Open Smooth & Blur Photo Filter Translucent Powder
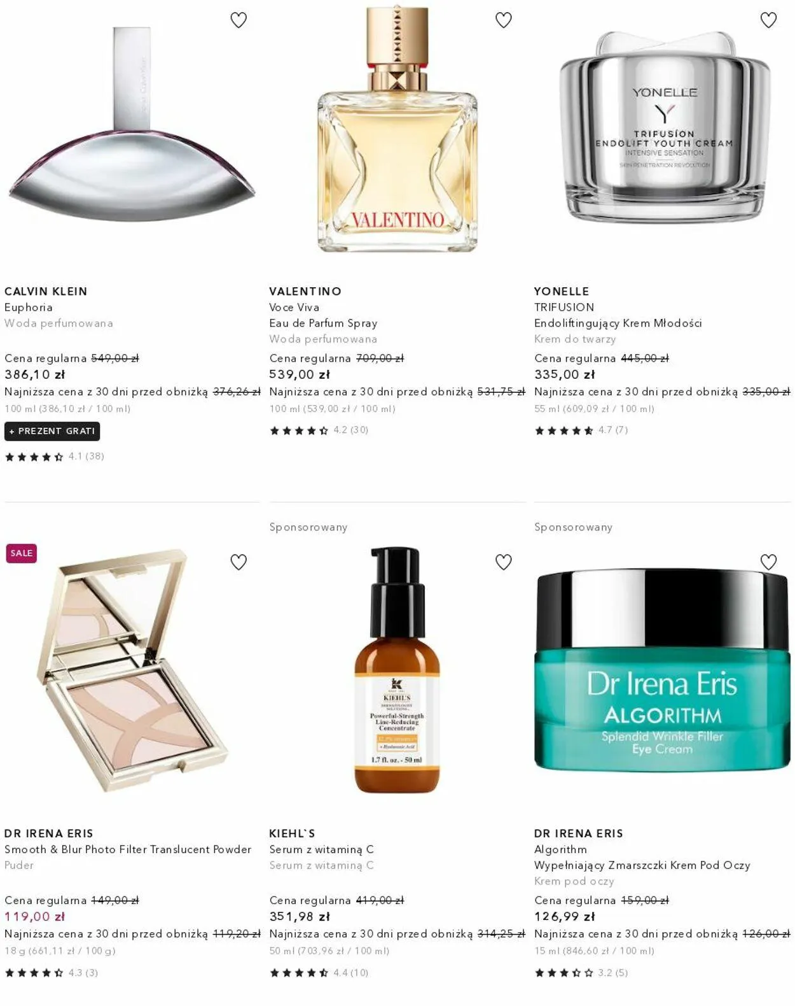This screenshot has height=1006, width=795. click(x=128, y=849)
